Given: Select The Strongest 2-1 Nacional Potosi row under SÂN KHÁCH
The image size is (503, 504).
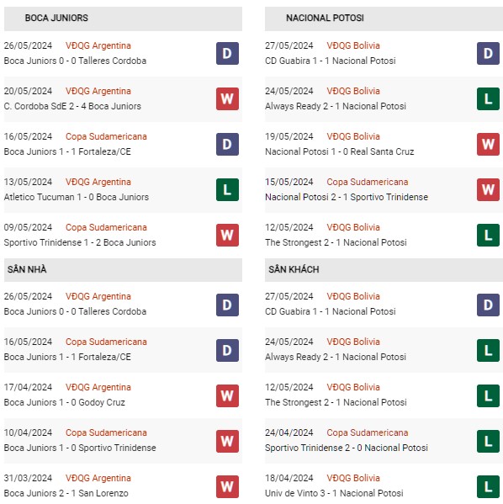Looking at the screenshot, I should click(384, 395).
